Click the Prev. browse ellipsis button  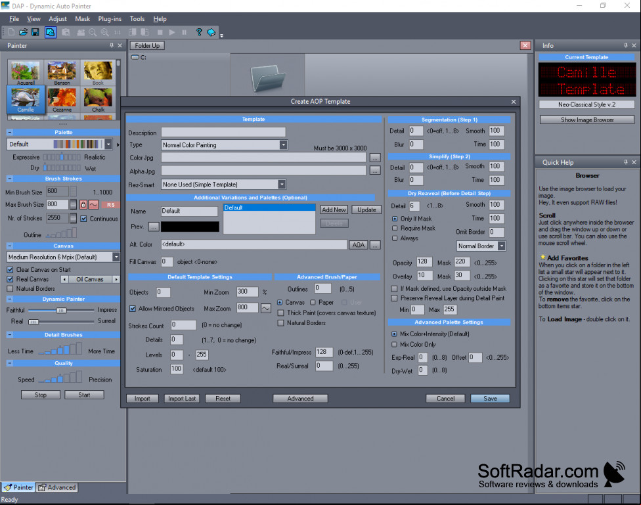(153, 227)
